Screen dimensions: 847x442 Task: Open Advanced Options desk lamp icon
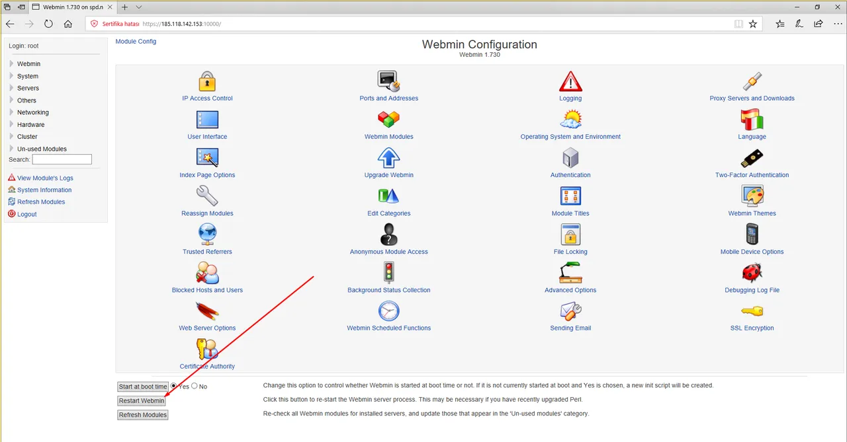(570, 273)
